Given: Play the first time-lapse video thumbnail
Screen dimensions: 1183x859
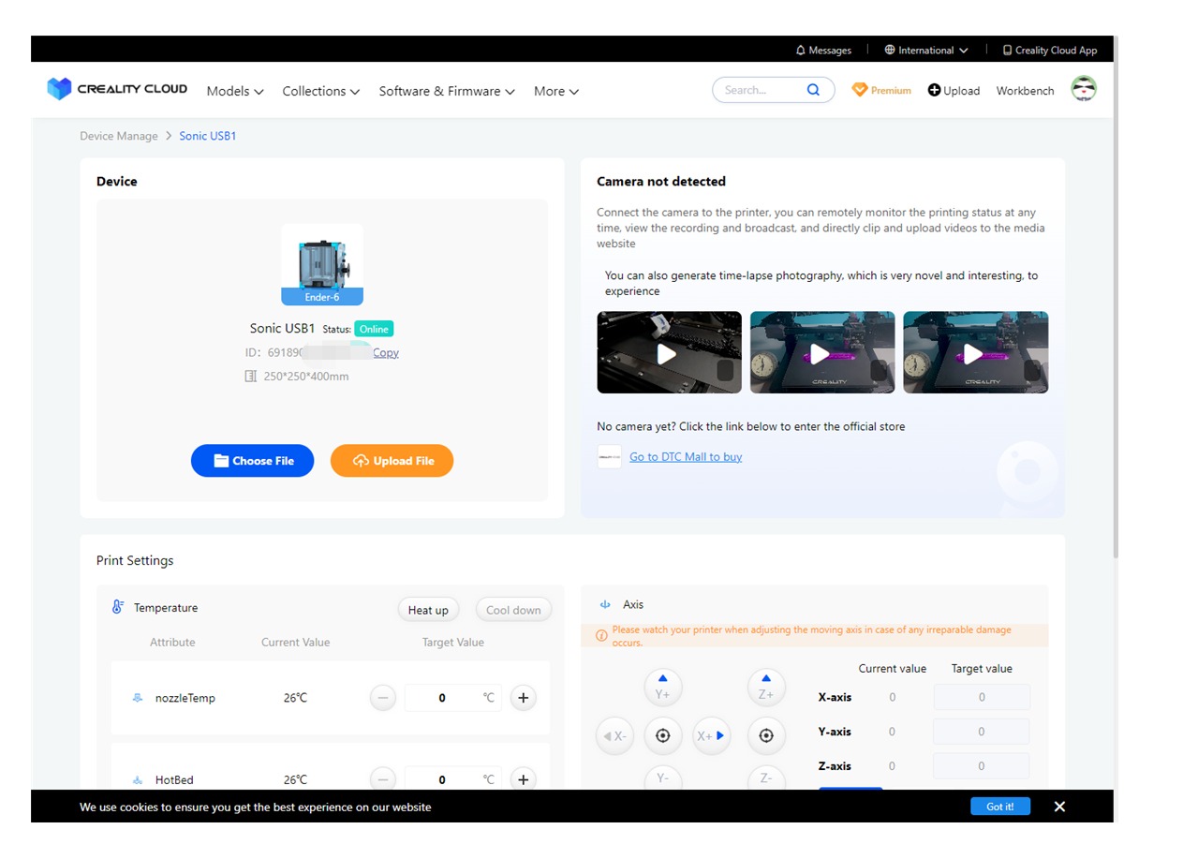Looking at the screenshot, I should point(668,353).
